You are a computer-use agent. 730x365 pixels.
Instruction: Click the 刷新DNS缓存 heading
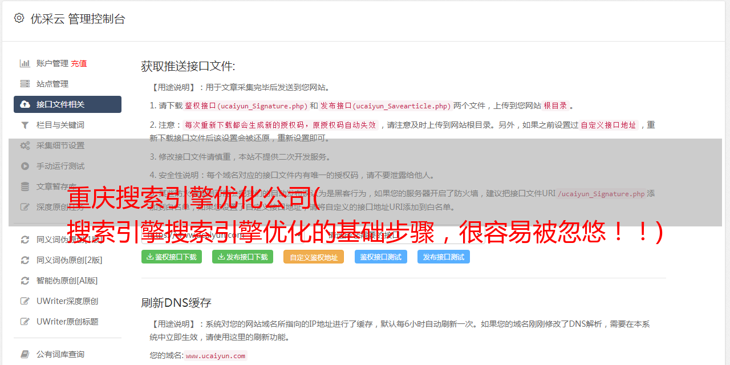coord(177,302)
